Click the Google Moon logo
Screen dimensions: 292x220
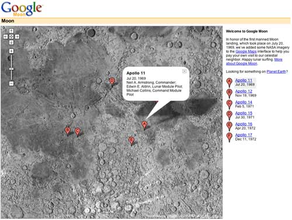(22, 9)
